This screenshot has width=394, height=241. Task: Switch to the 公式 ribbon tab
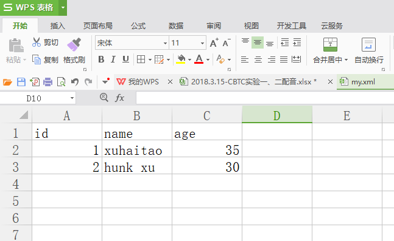[x=138, y=26]
